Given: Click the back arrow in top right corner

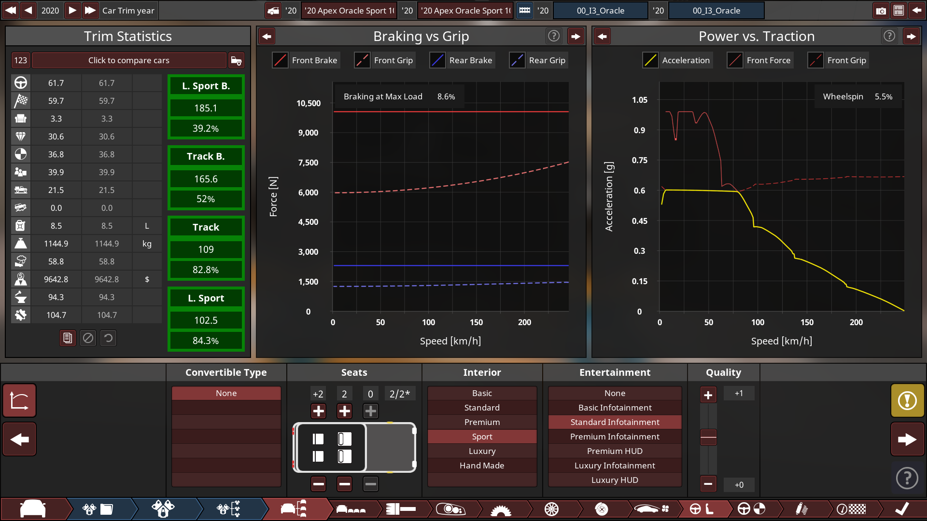Looking at the screenshot, I should [916, 11].
